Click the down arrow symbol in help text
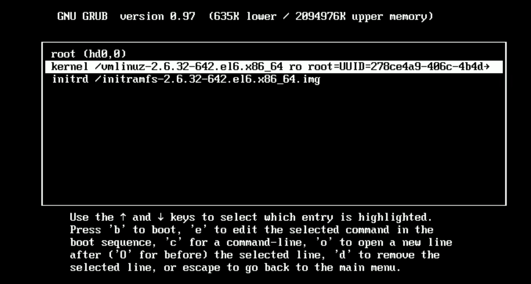This screenshot has height=284, width=531. (x=160, y=217)
